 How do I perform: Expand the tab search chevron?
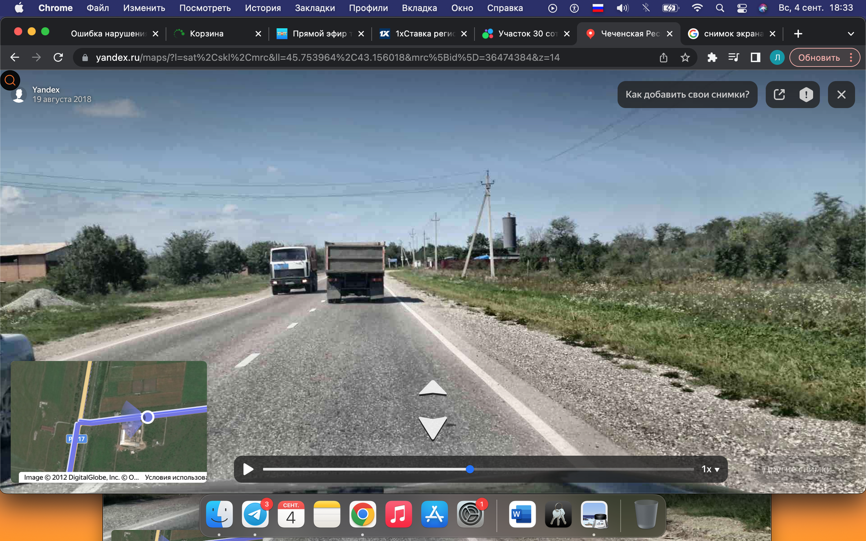[x=851, y=34]
